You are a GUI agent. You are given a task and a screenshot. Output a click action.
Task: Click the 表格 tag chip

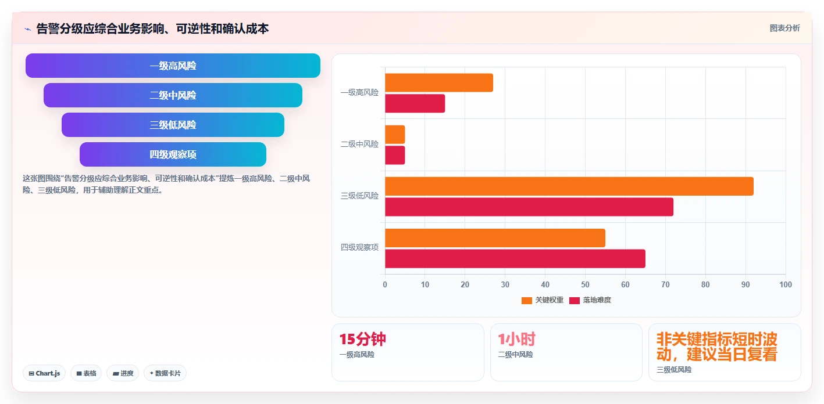86,373
